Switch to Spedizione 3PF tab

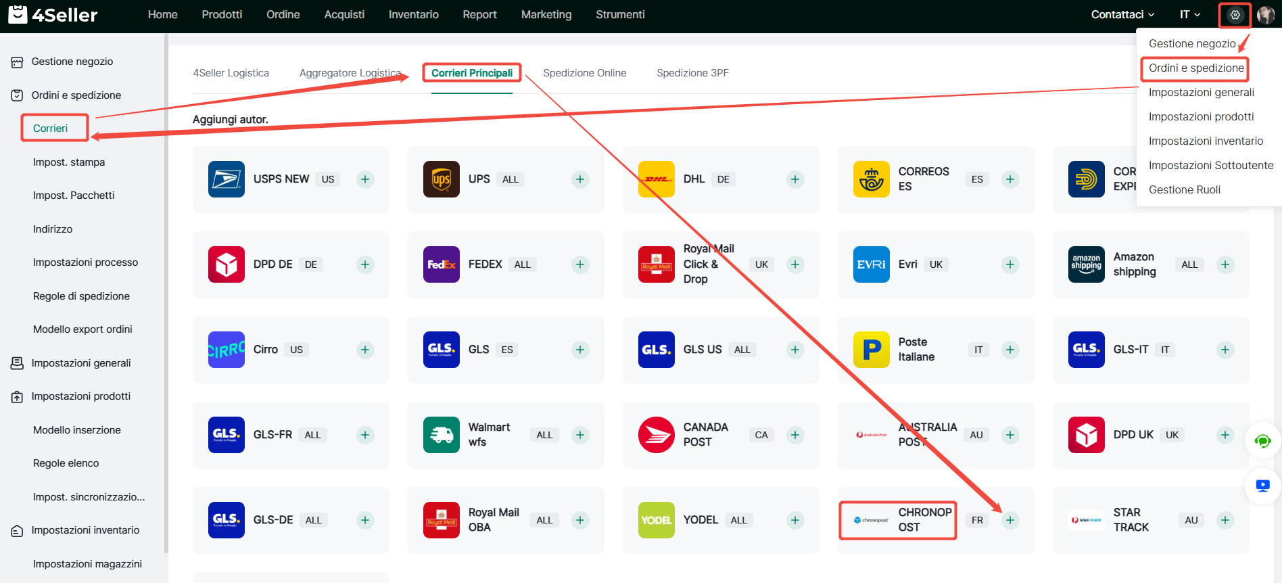click(693, 73)
